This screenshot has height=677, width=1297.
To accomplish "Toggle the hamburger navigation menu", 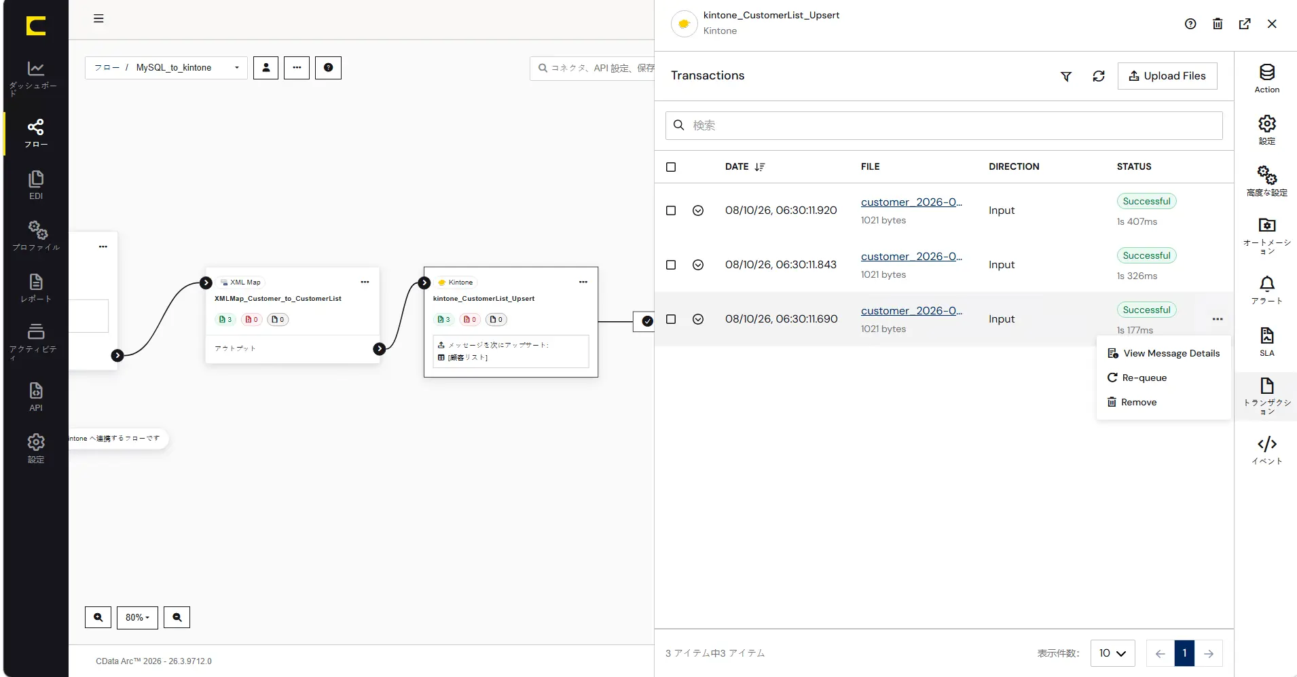I will pos(98,18).
